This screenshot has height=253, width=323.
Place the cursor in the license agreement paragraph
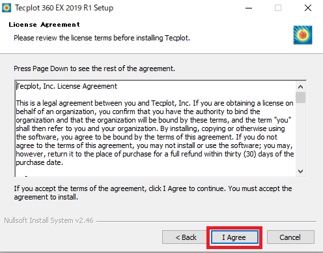point(155,132)
